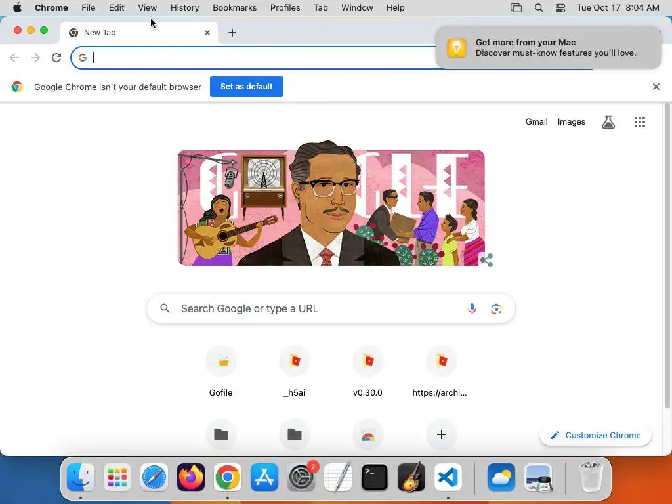Image resolution: width=672 pixels, height=504 pixels.
Task: Open the Help menu
Action: click(x=395, y=8)
